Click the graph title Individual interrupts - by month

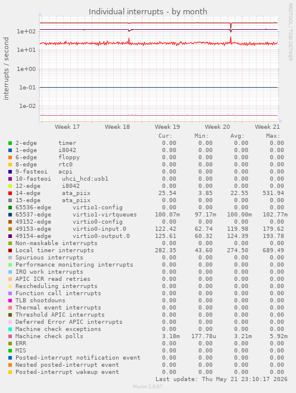pos(148,11)
